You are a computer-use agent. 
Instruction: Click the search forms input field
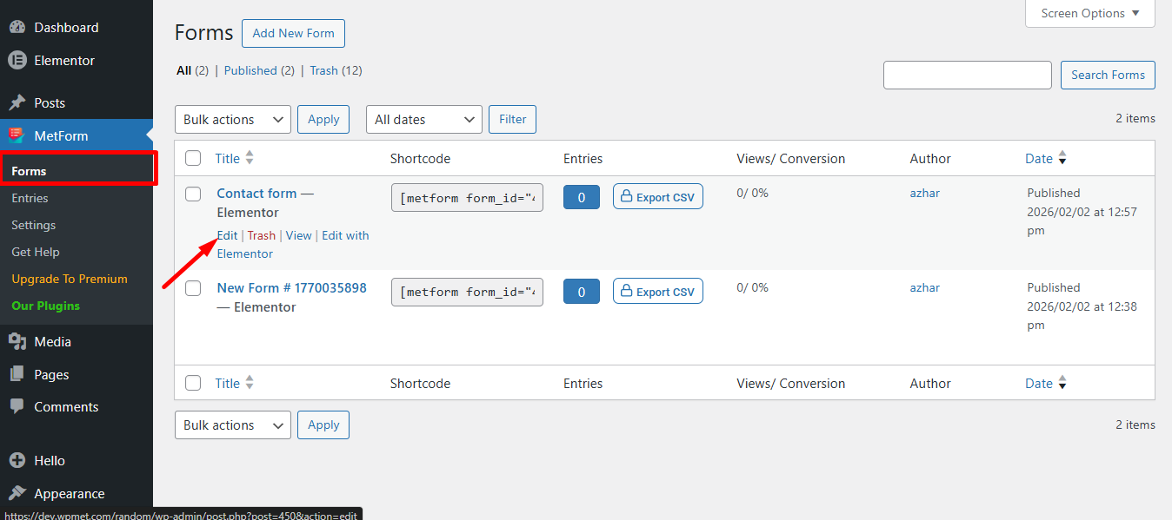(x=967, y=75)
